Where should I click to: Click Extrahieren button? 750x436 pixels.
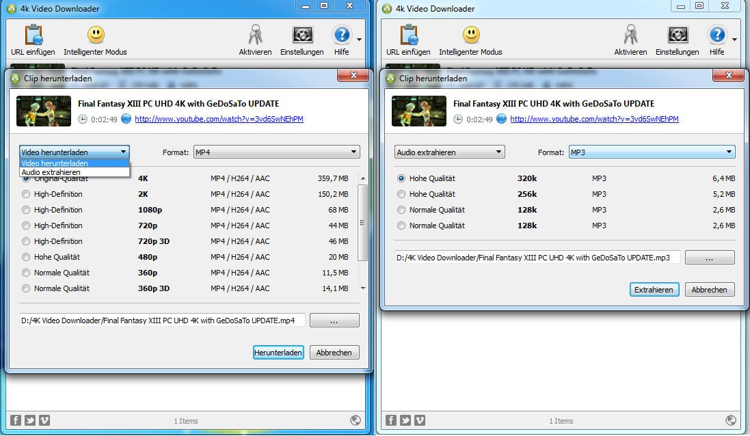click(x=654, y=289)
